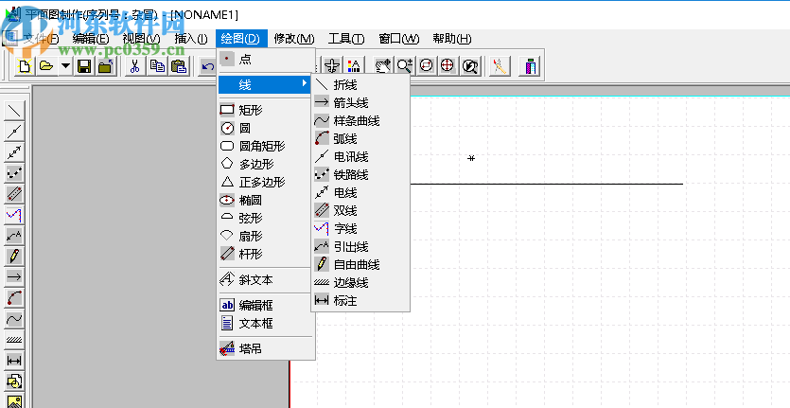Select the dimension tool in left toolbar
This screenshot has width=790, height=408.
click(x=14, y=360)
